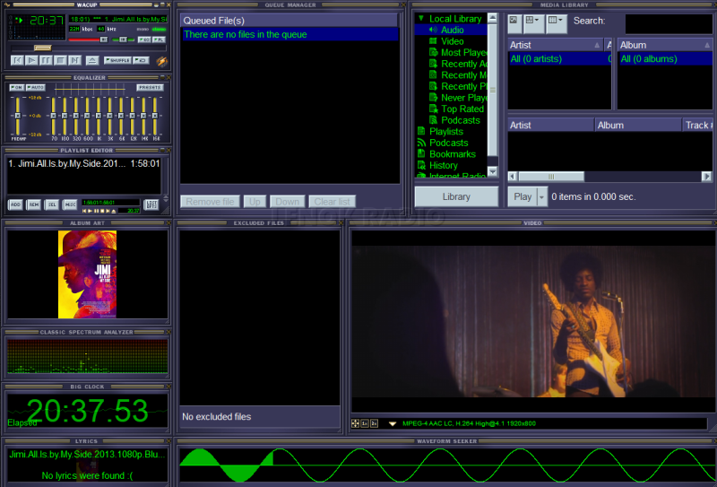Toggle the equalizer ON button
Screen dimensions: 717x487
click(17, 87)
